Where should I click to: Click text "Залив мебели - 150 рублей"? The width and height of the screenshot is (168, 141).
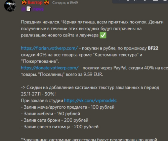tap(52, 114)
